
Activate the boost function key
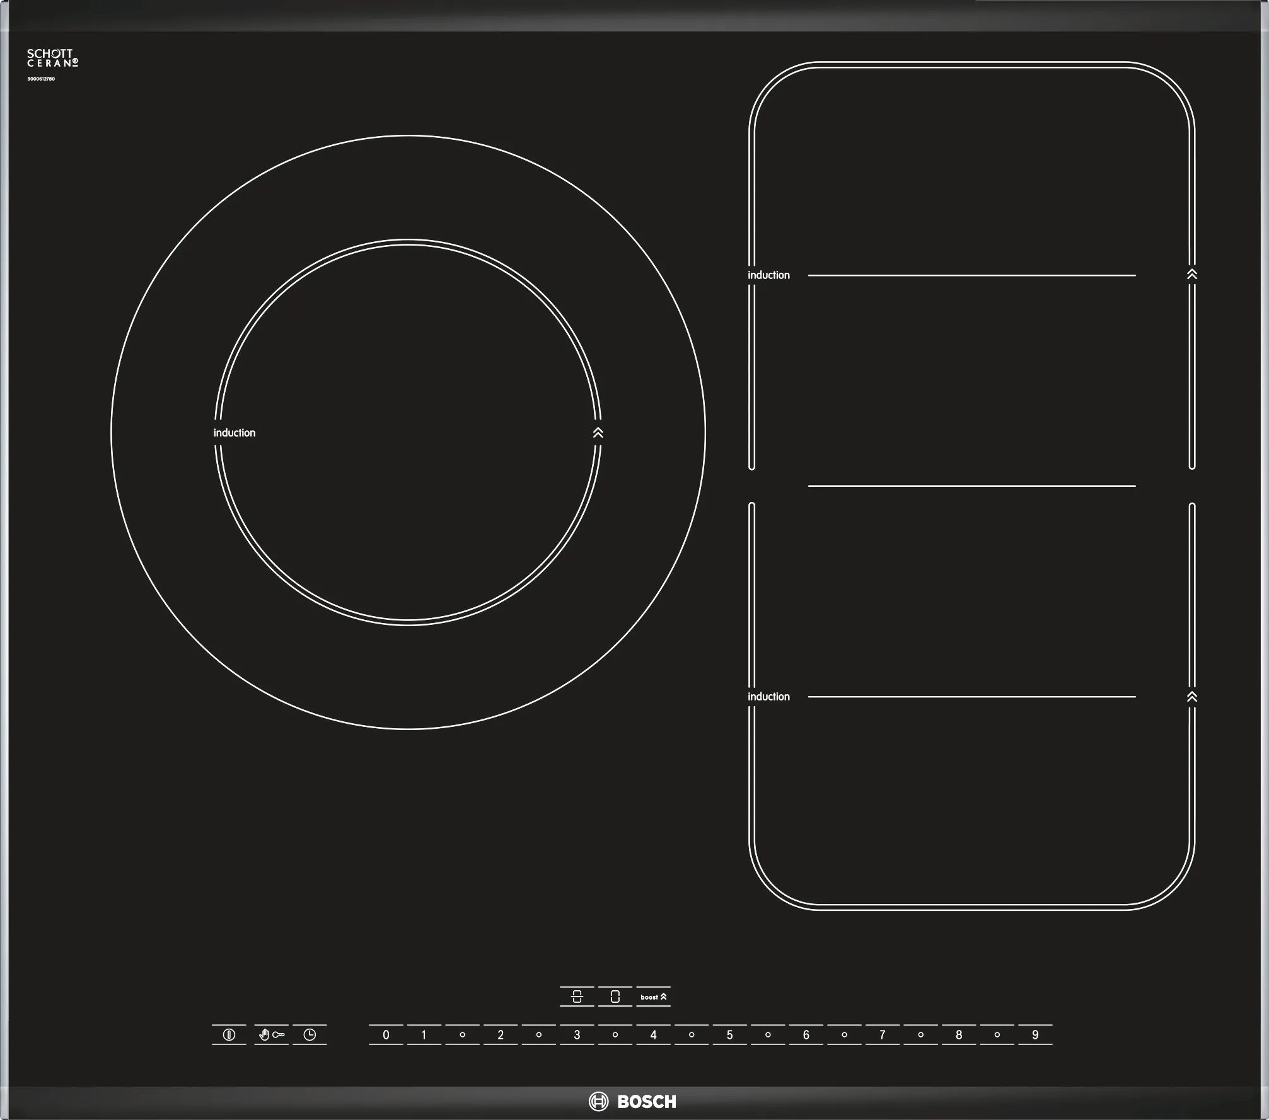(653, 997)
